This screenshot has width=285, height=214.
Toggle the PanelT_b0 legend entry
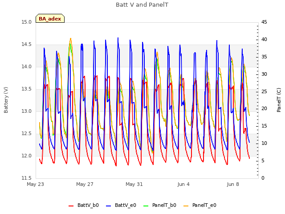pos(160,205)
